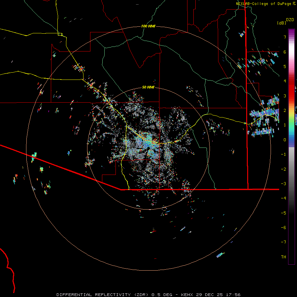The width and height of the screenshot is (297, 297).
Task: Click the 50 NMI range ring label
Action: [x=148, y=87]
